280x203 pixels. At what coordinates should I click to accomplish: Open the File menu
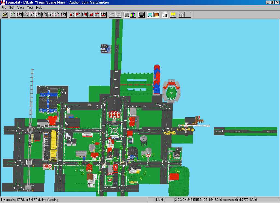[4, 8]
